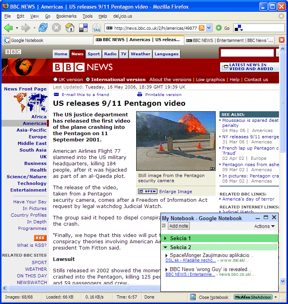Click the scroll left arrow of horizontal scrollbar

tap(5, 288)
